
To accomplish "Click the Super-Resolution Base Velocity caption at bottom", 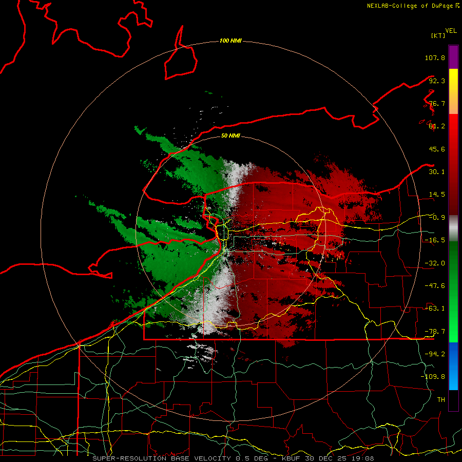I will pos(233,458).
